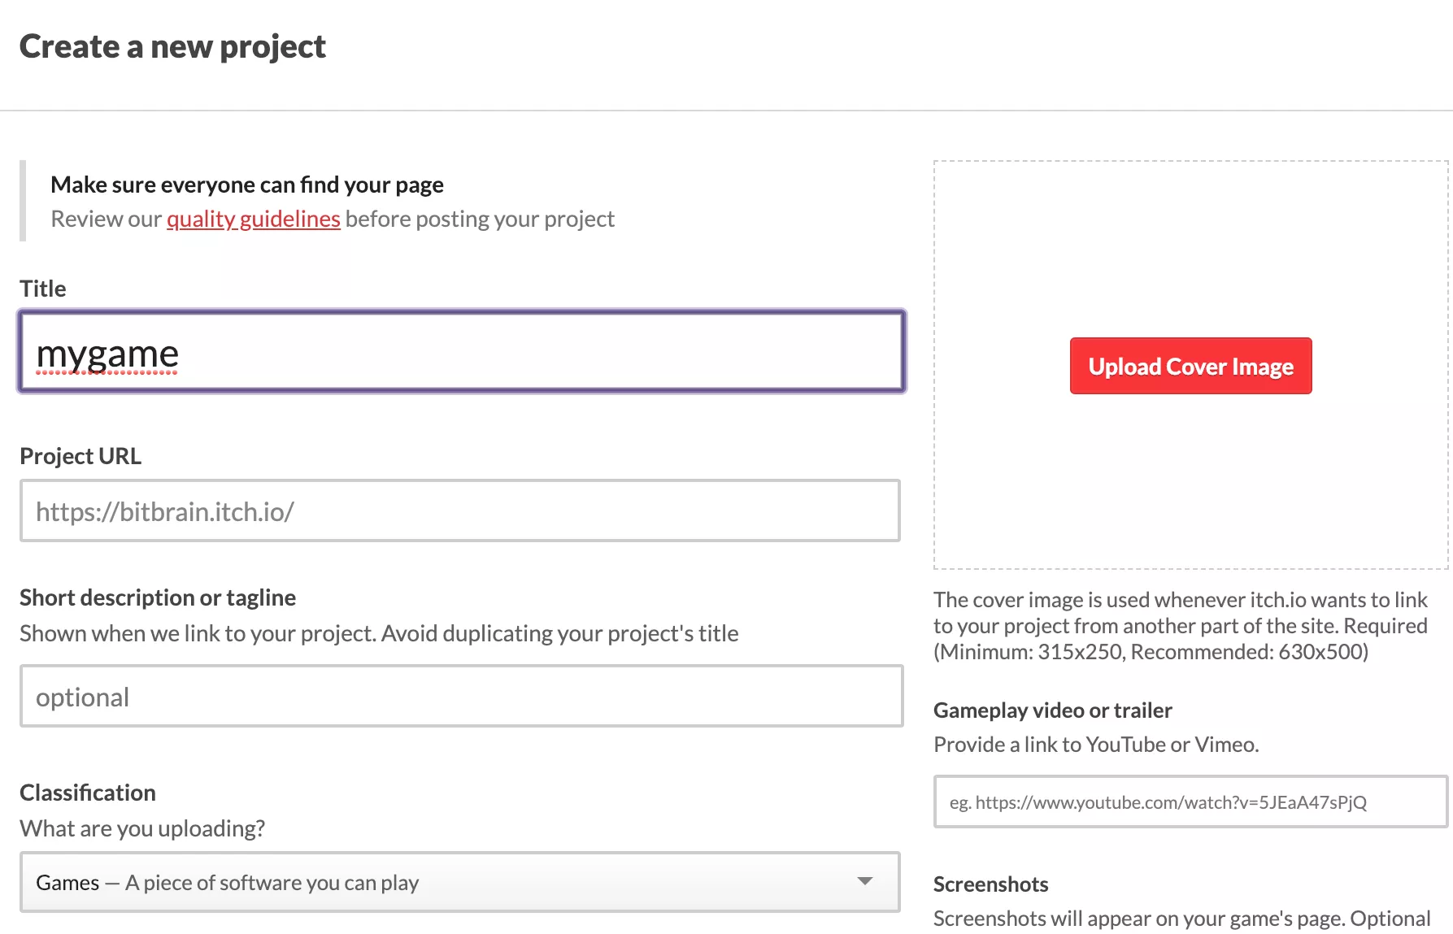Focus the gameplay video URL input
The height and width of the screenshot is (934, 1453).
pyautogui.click(x=1190, y=802)
